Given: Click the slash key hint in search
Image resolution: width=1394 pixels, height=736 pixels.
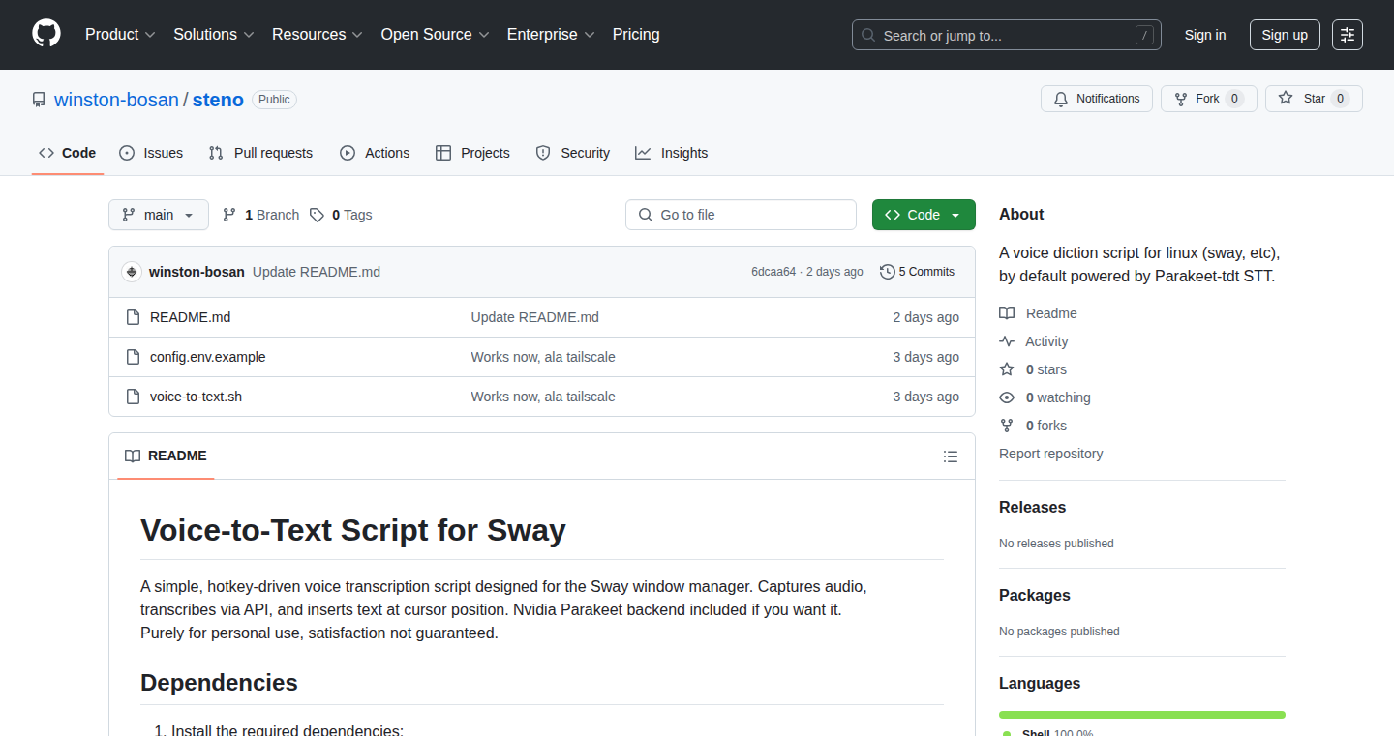Looking at the screenshot, I should [1144, 35].
